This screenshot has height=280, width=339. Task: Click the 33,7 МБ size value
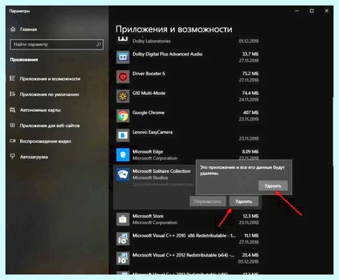[x=250, y=54]
